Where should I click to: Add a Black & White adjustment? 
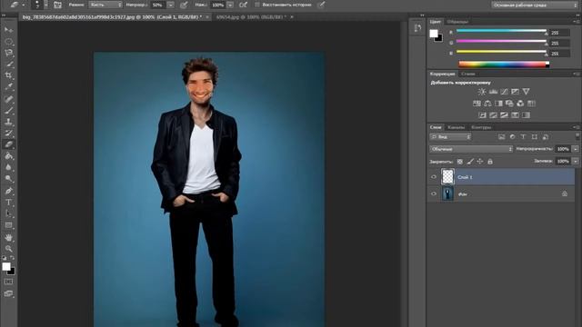click(x=498, y=104)
